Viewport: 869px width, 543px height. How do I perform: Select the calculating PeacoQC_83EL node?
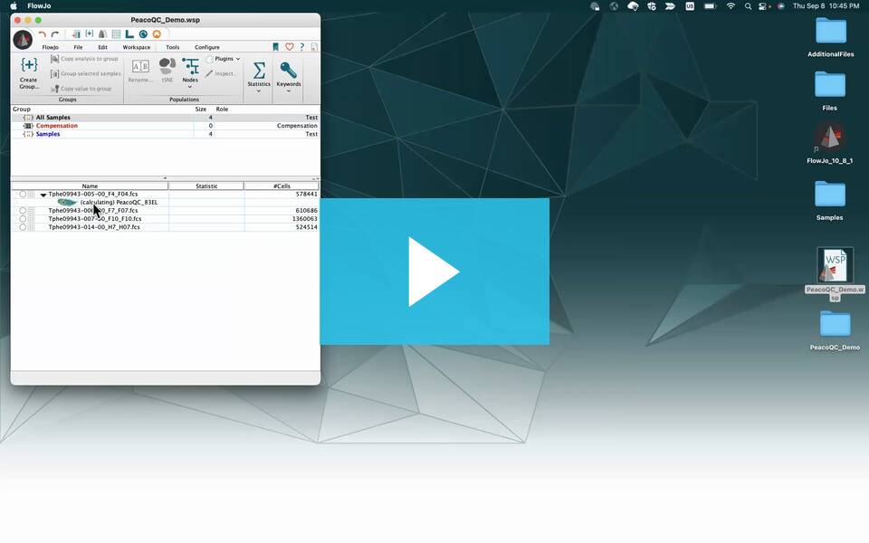coord(119,203)
